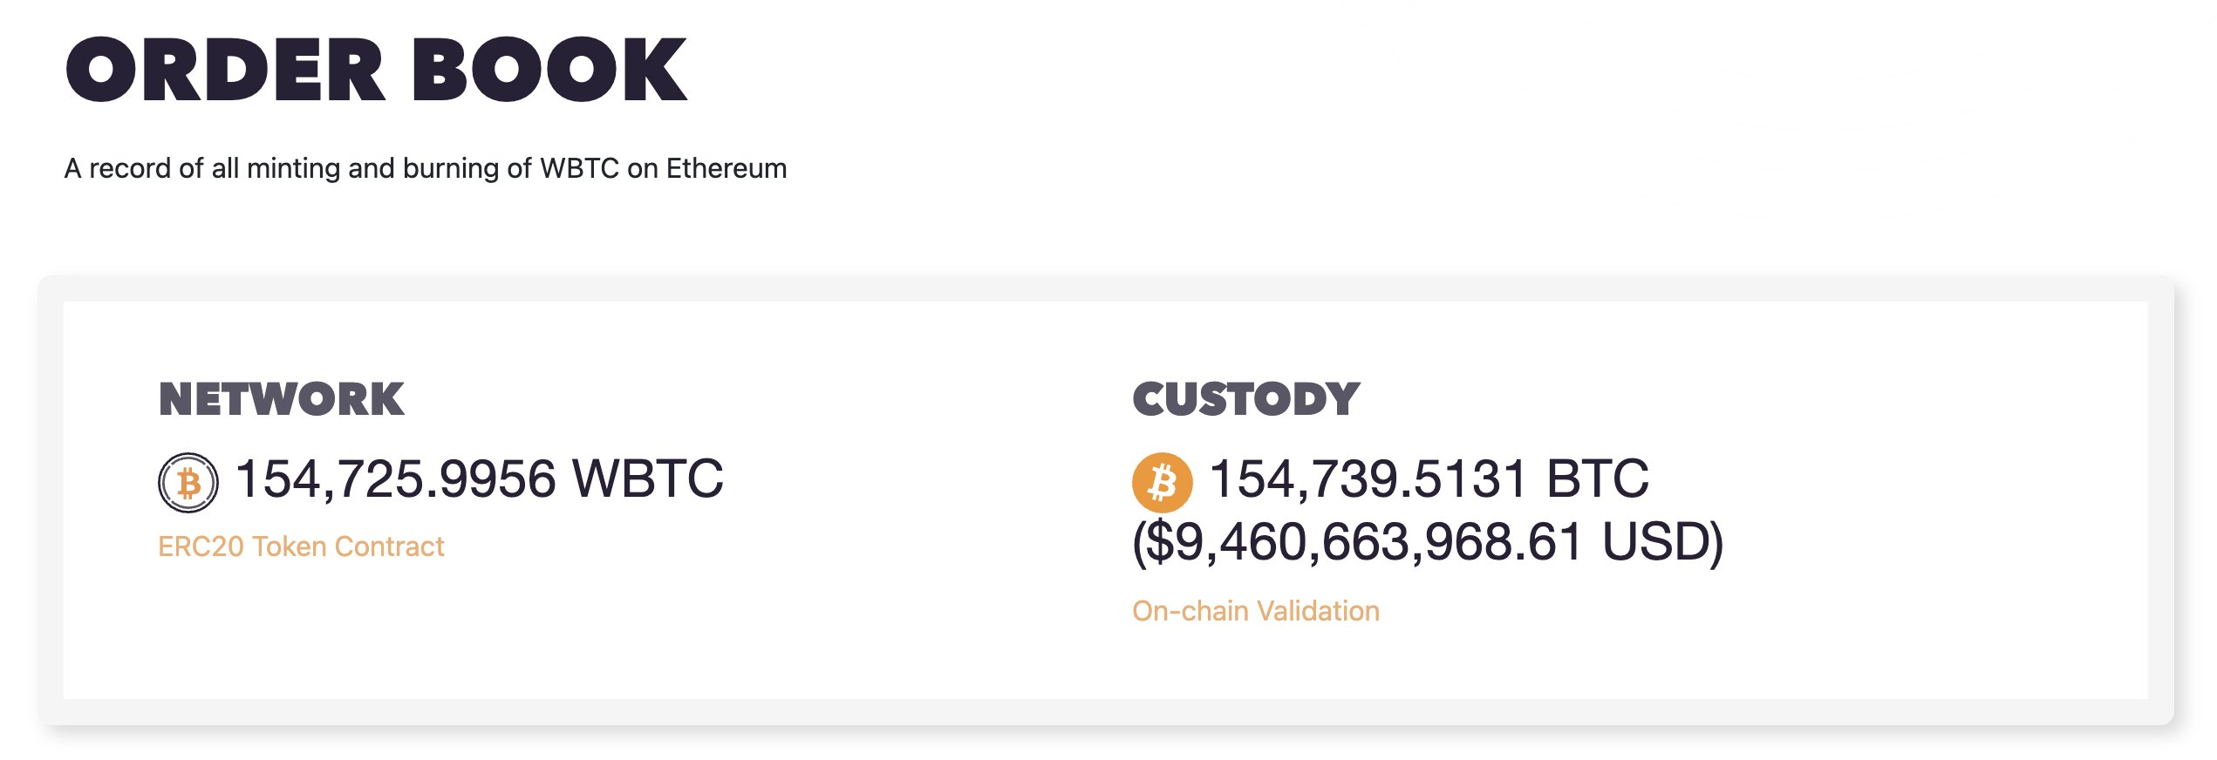Click the orange Bitcoin icon under Custody
Viewport: 2217px width, 760px height.
(1162, 482)
